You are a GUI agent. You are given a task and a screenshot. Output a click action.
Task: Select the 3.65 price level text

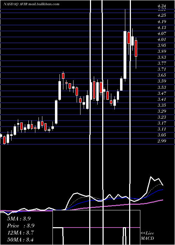click(x=162, y=75)
